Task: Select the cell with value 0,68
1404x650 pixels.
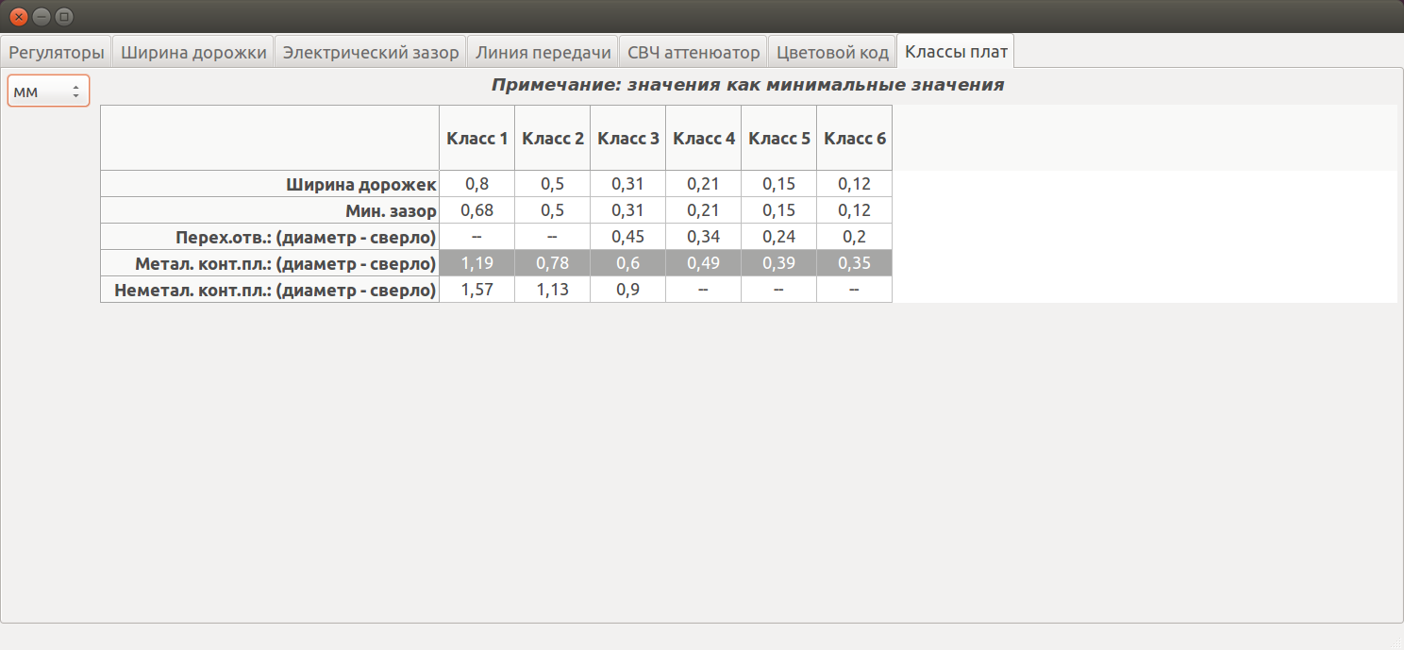Action: click(x=477, y=210)
